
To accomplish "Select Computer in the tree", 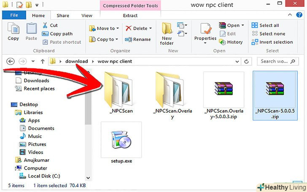I will point(31,168).
